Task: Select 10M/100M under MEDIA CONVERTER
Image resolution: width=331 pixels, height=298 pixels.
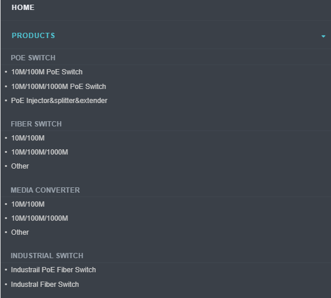Action: click(x=28, y=204)
